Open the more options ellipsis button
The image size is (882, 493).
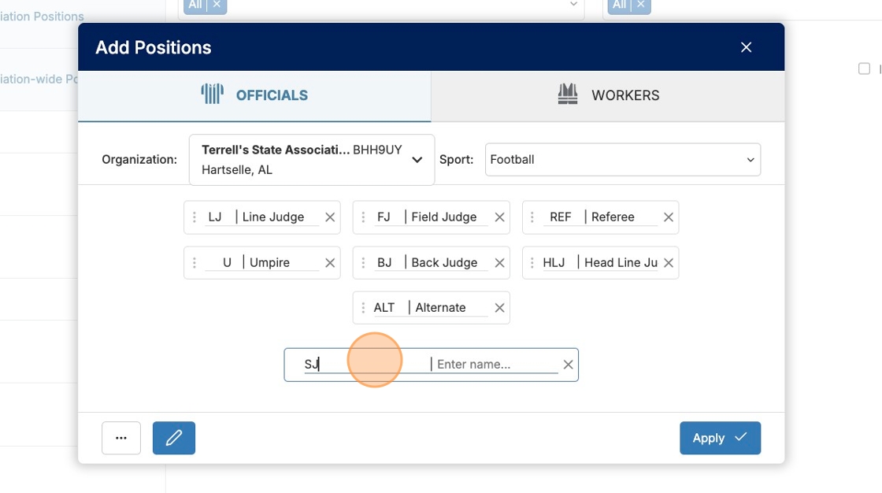tap(121, 438)
